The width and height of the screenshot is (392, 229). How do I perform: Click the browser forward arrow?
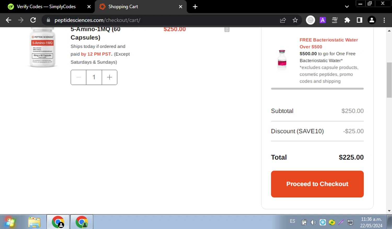21,20
